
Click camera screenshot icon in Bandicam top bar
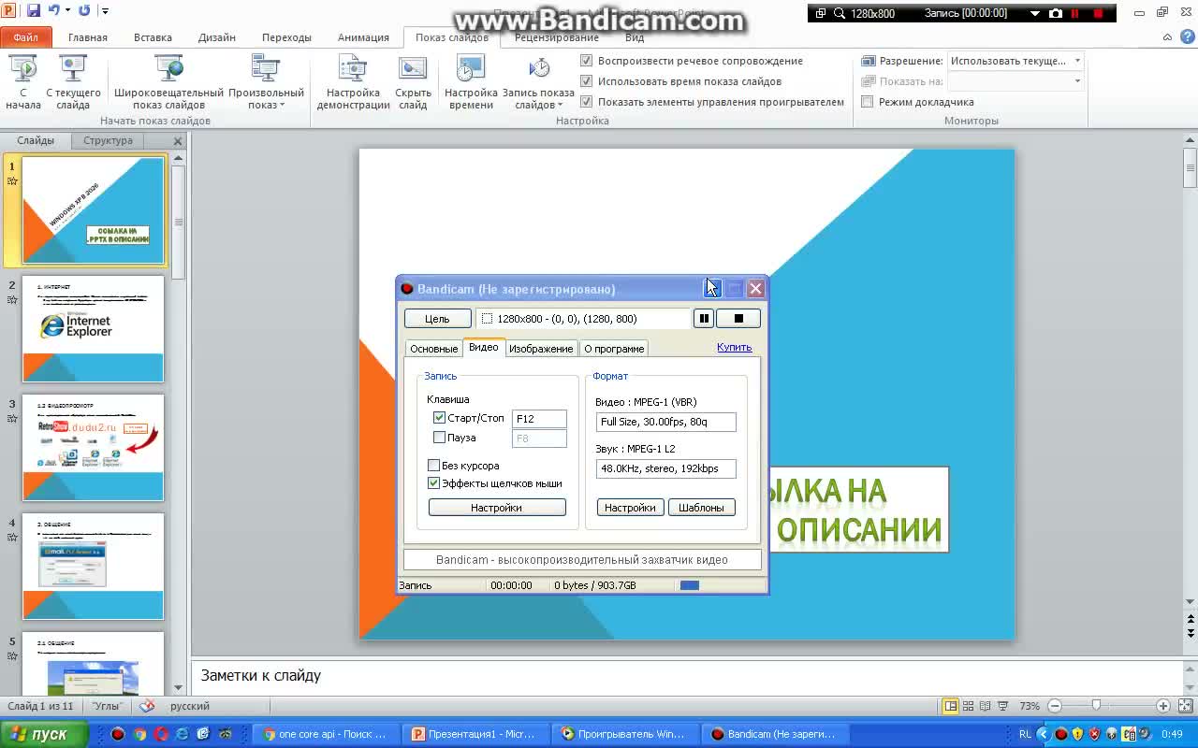pos(1056,13)
